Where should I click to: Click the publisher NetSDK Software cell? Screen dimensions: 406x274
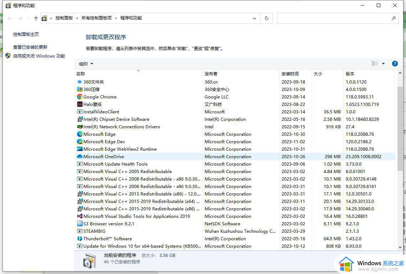[x=222, y=224]
